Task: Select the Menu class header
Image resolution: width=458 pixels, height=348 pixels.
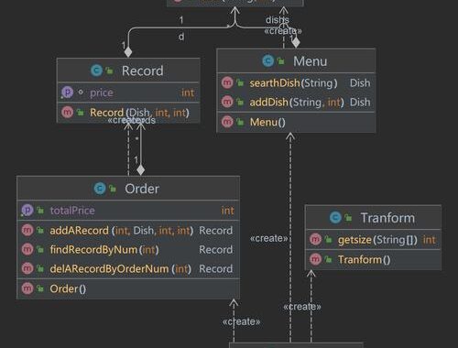Action: point(296,60)
